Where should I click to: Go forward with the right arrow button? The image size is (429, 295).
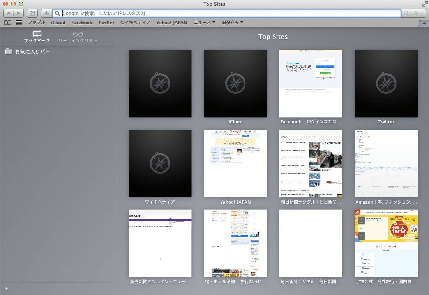tap(19, 13)
